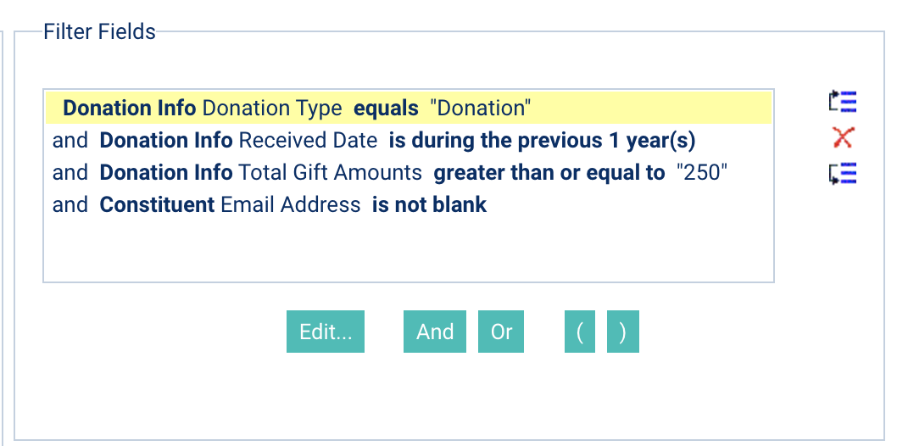Insert an opening parenthesis

coord(580,332)
